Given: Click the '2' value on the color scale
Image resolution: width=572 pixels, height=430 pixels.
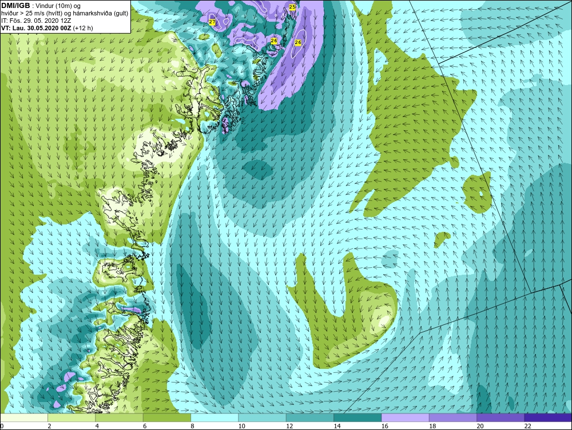Looking at the screenshot, I should click(49, 427).
